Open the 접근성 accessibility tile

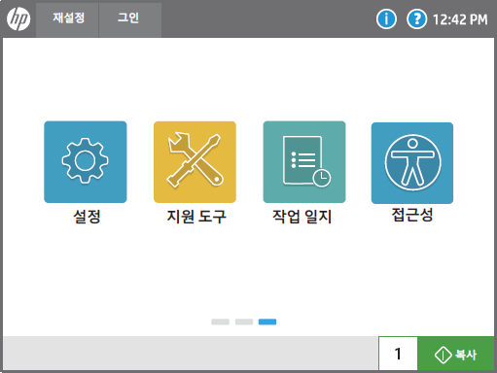pyautogui.click(x=412, y=163)
